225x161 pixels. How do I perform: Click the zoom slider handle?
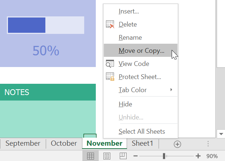point(164,156)
